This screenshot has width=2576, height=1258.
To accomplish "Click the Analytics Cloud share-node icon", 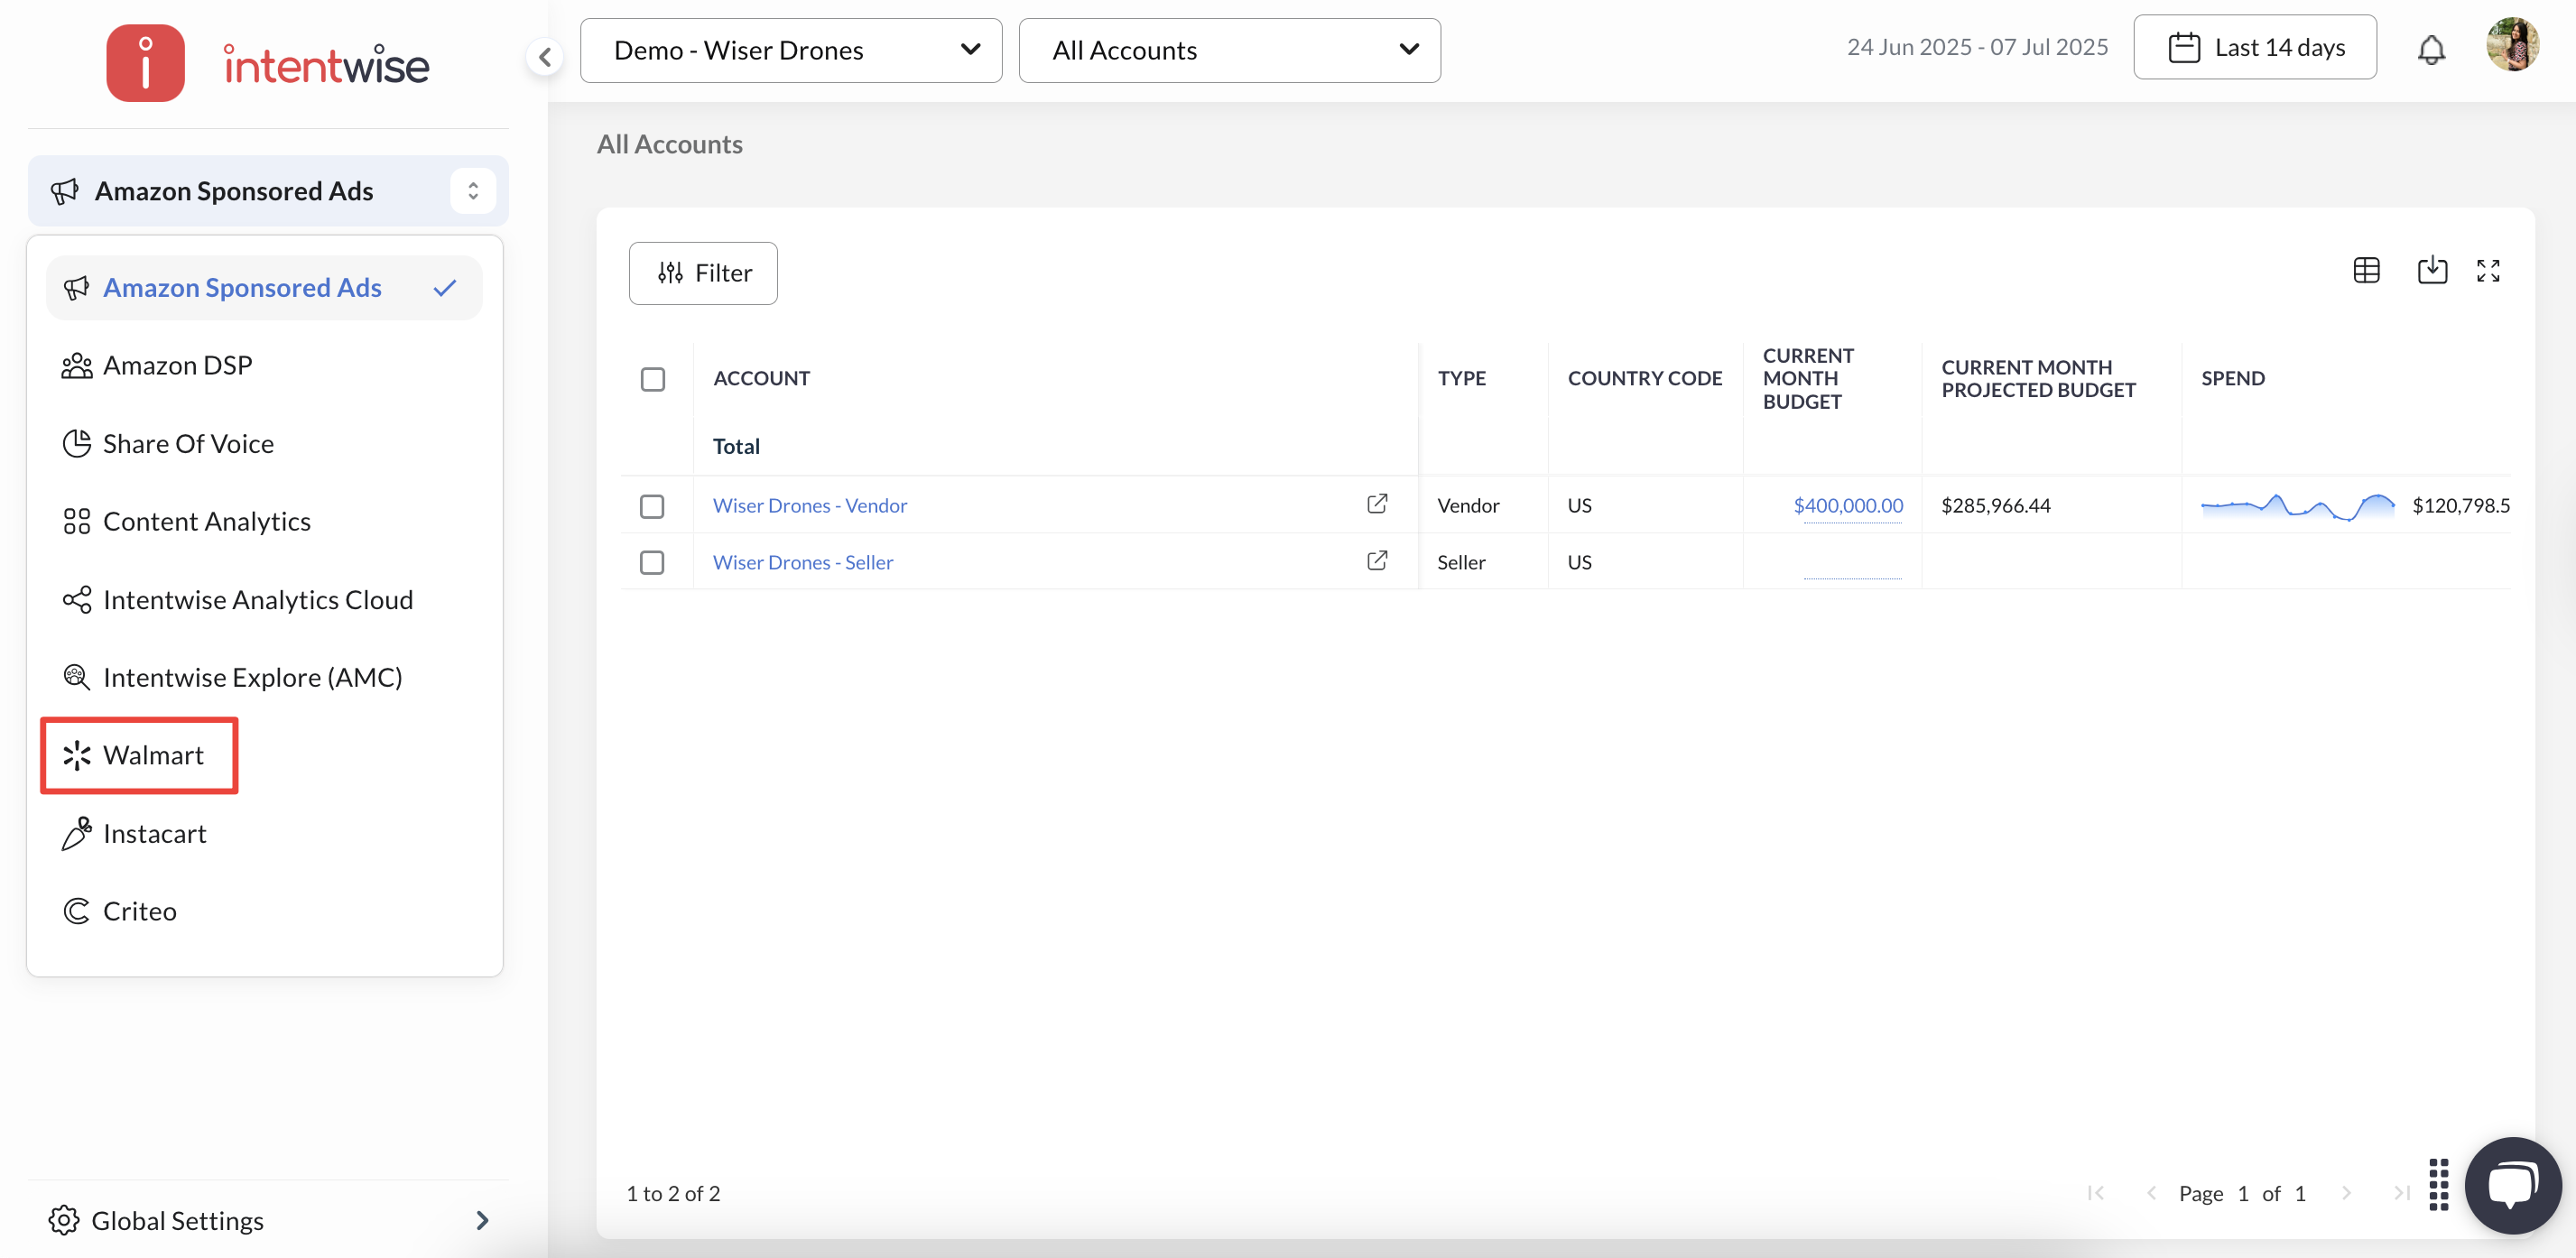I will 77,600.
